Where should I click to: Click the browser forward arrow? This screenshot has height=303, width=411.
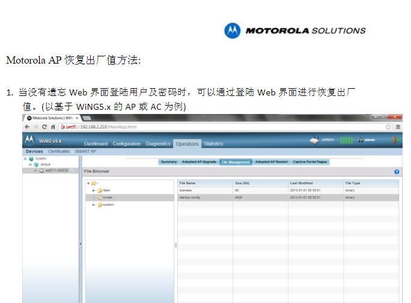pyautogui.click(x=35, y=127)
